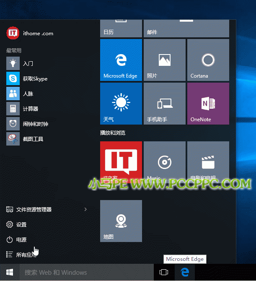Open the red IT之家 tile
256x281 pixels.
[x=121, y=162]
